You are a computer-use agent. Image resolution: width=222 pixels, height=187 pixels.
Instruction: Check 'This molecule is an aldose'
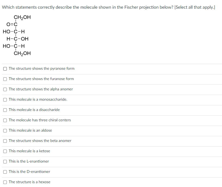click(5, 131)
